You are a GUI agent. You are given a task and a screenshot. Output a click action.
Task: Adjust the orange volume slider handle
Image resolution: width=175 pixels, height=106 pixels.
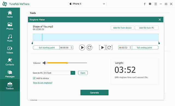coord(67,63)
